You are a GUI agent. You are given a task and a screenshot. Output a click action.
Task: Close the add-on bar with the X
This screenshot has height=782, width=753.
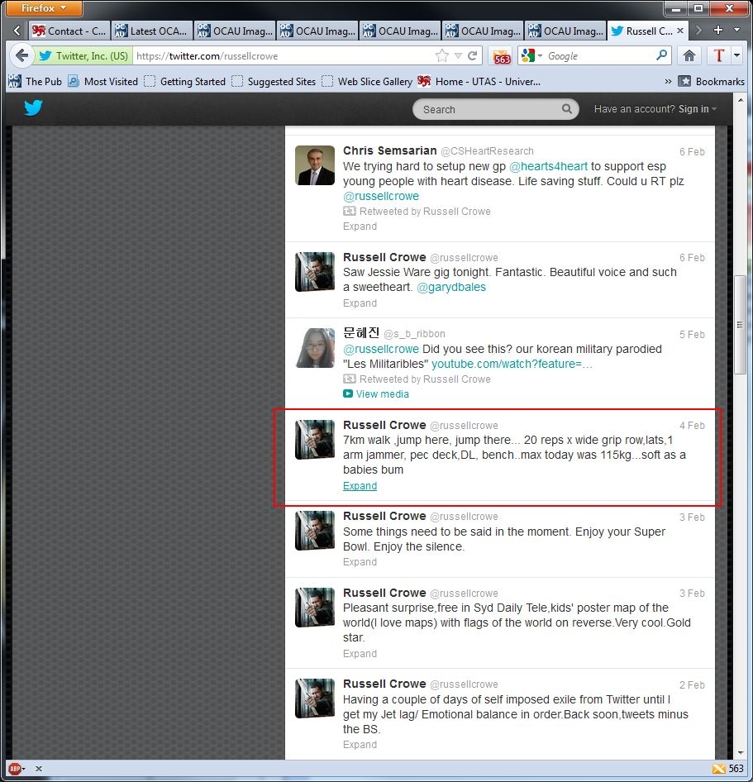tap(39, 769)
